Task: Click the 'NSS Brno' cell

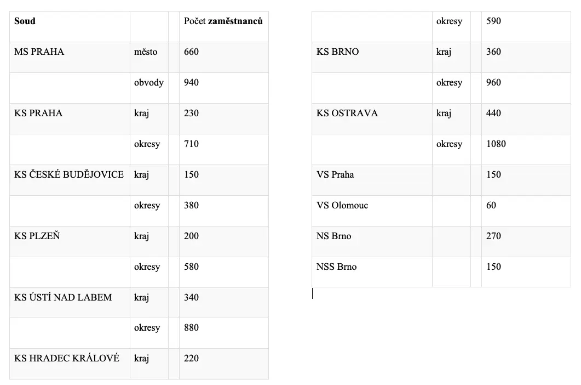Action: [372, 272]
